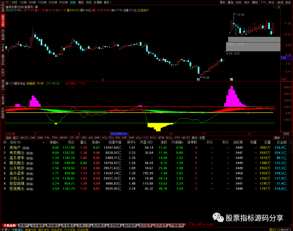Expand the 侧边栏 sidebar at bottom right
Image resolution: width=293 pixels, height=231 pixels.
pos(286,229)
